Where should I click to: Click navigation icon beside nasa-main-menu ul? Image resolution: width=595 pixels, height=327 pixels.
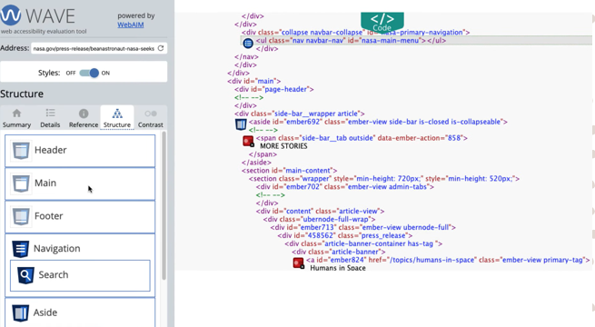(x=248, y=44)
